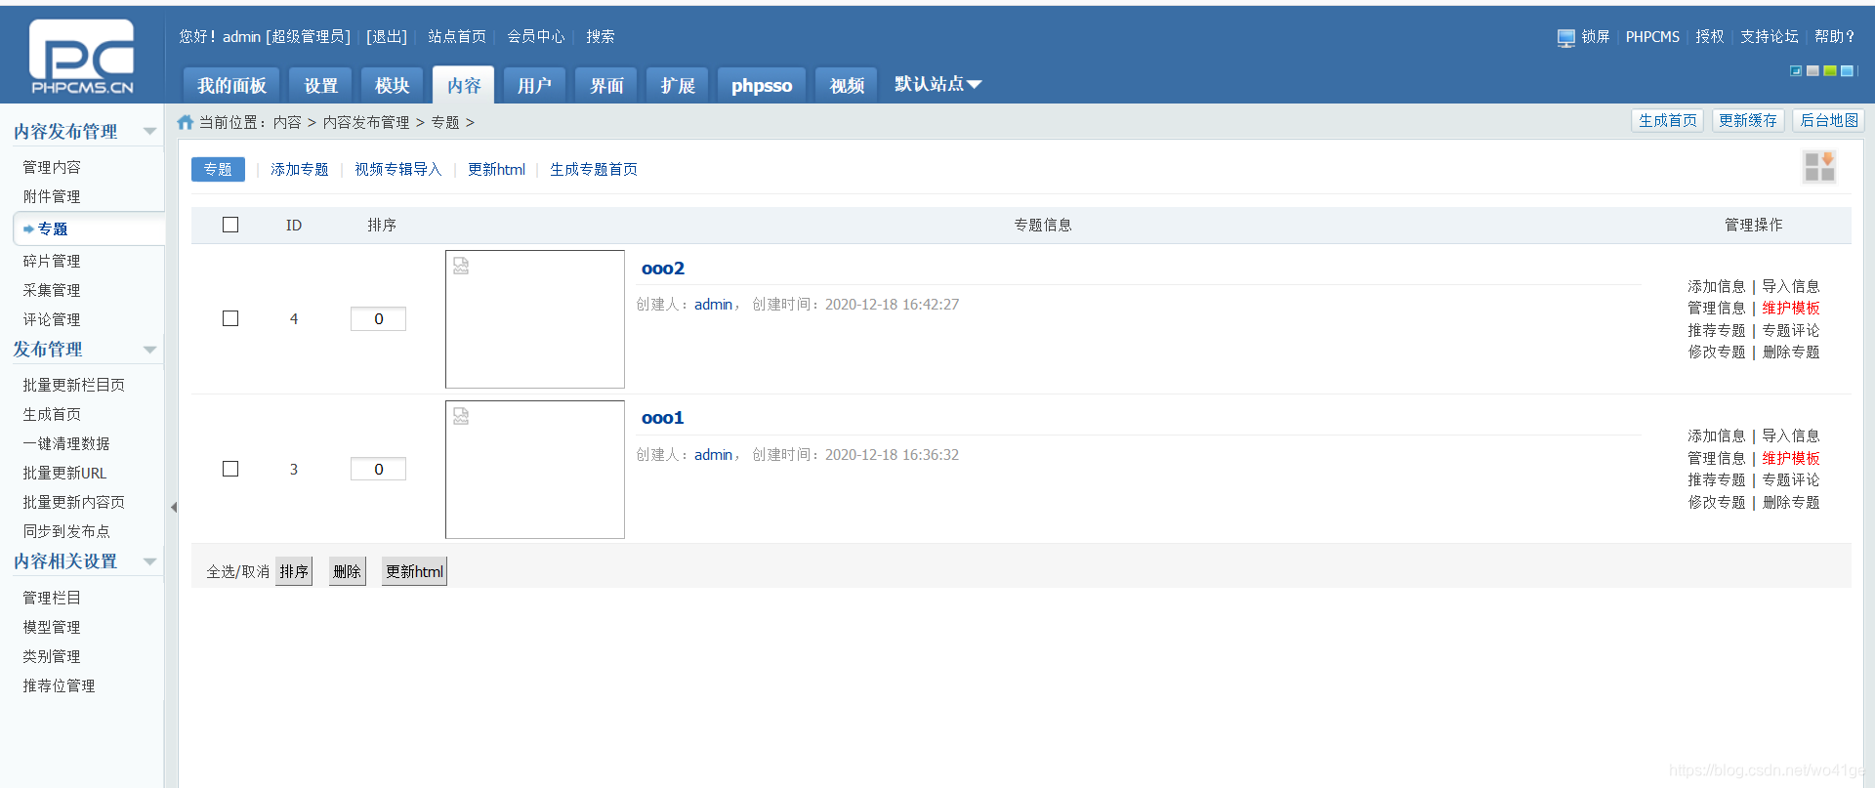This screenshot has height=788, width=1875.
Task: Click the 后台地图 button
Action: (1829, 120)
